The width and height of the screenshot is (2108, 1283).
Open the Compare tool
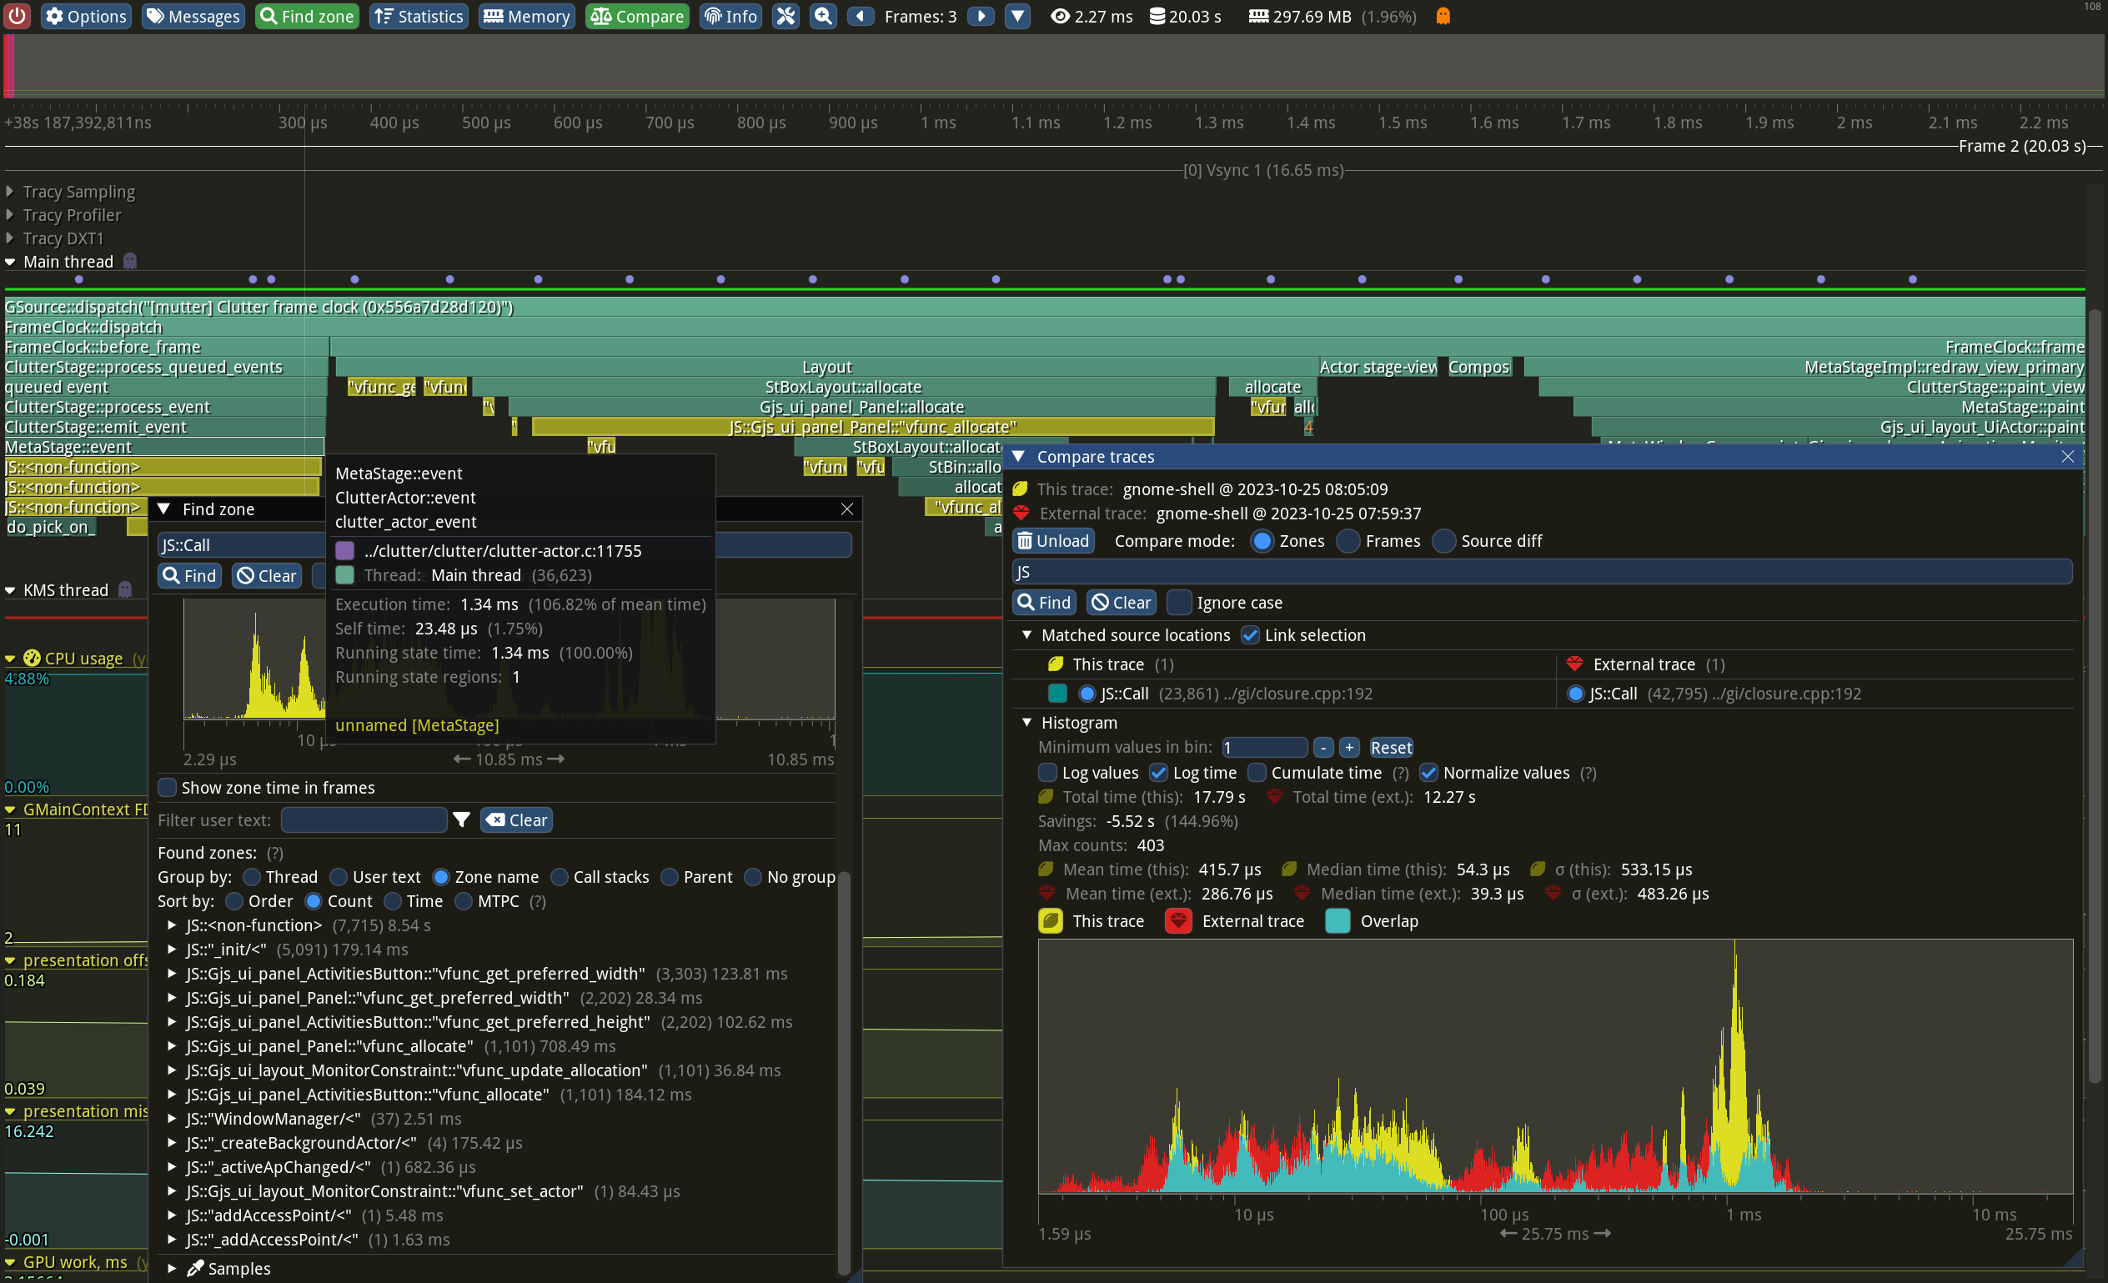(x=636, y=15)
